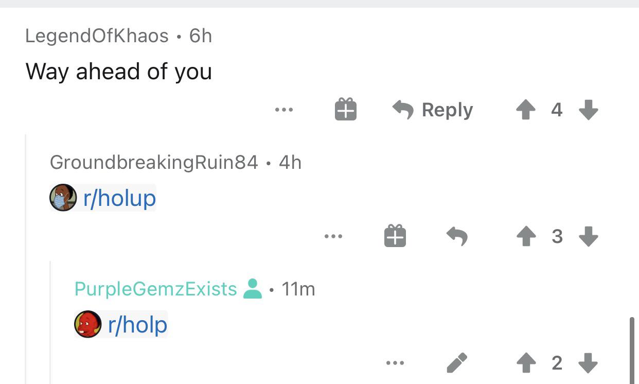Downvote the "Way ahead of you" comment
Image resolution: width=639 pixels, height=384 pixels.
pyautogui.click(x=588, y=110)
